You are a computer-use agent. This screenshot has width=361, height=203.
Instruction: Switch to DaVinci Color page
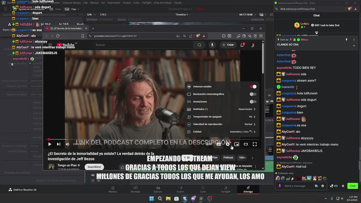pyautogui.click(x=203, y=189)
